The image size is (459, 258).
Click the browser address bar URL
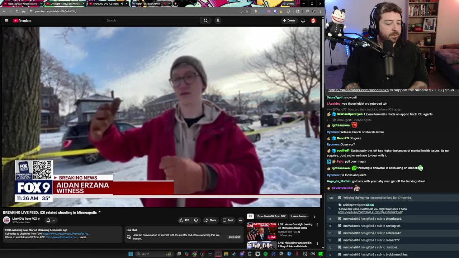pos(55,11)
